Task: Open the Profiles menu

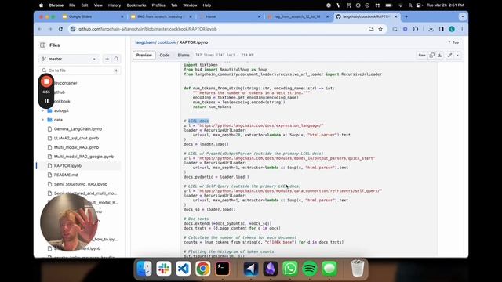Action: pyautogui.click(x=158, y=5)
